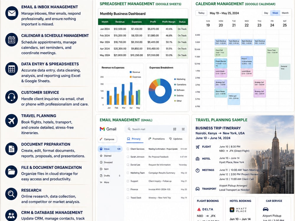Click the Marketing legend dot in Expenses Breakdown

click(175, 79)
